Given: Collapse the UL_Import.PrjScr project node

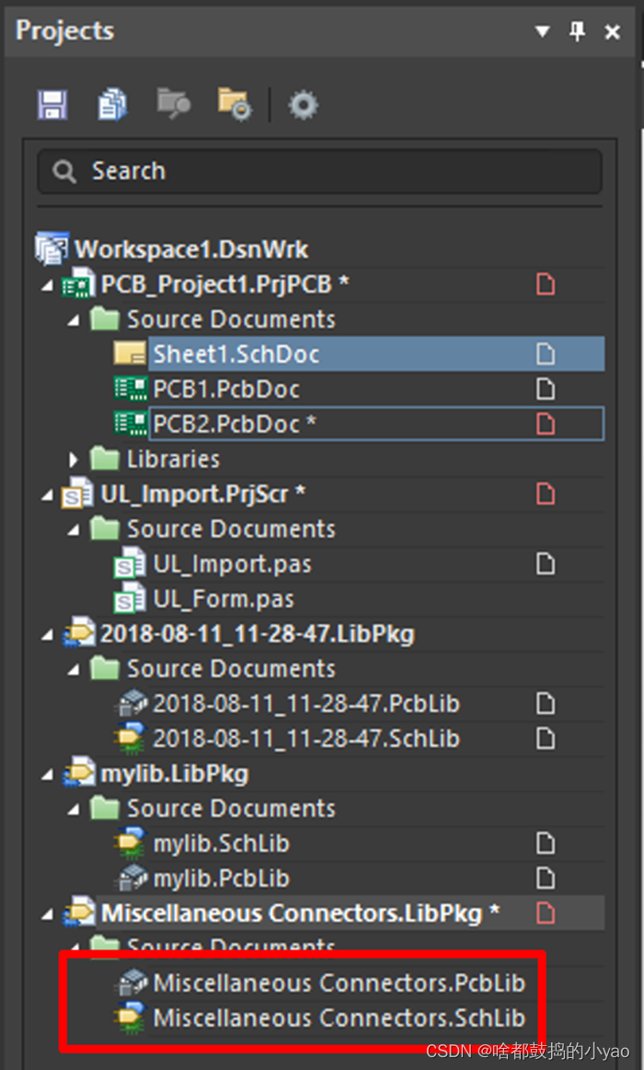Looking at the screenshot, I should pyautogui.click(x=47, y=495).
